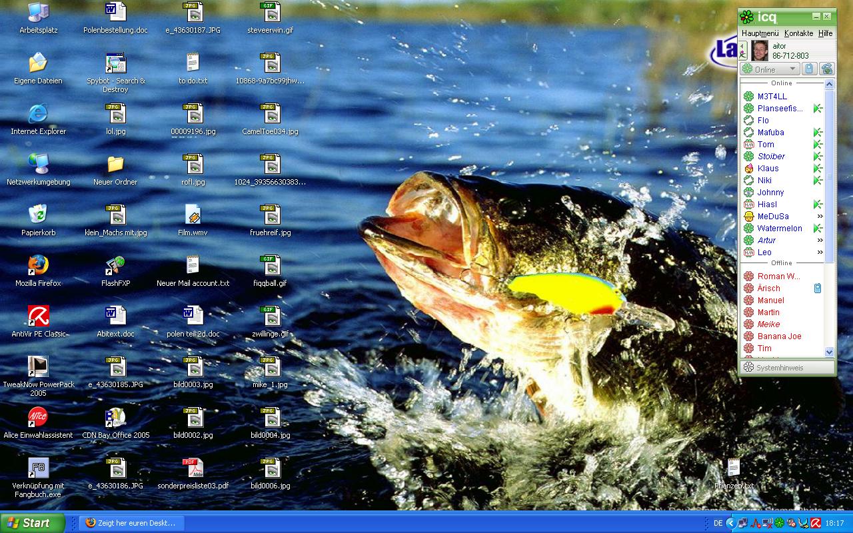Select contact Mafuba in ICQ list
Viewport: 853px width, 533px height.
(x=771, y=133)
